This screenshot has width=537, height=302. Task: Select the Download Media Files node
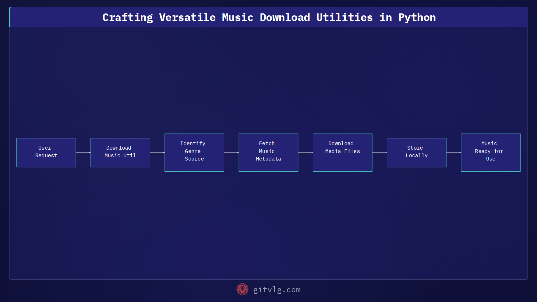pyautogui.click(x=343, y=153)
